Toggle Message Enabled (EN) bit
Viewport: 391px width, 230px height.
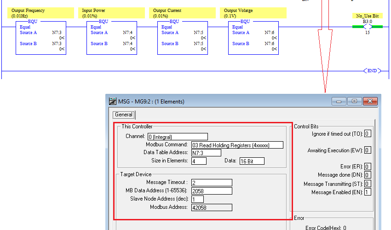tap(368, 192)
